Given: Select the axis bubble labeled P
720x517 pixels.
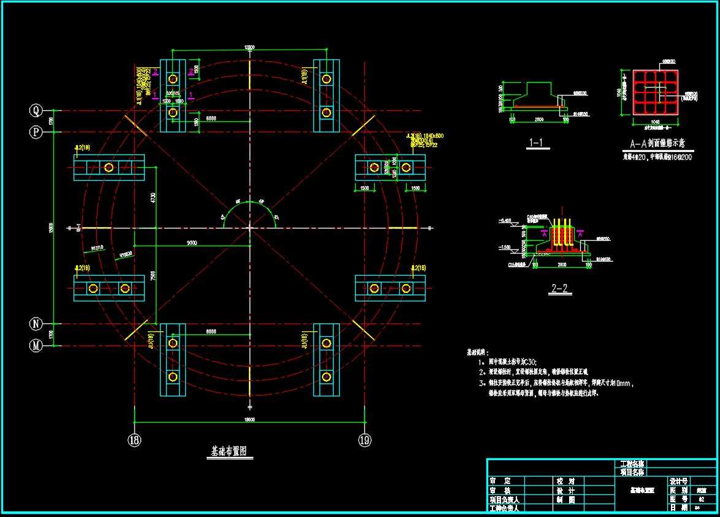Looking at the screenshot, I should click(x=36, y=132).
